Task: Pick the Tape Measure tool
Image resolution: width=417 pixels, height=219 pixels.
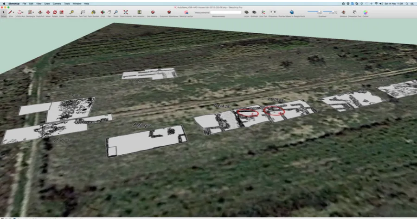Action: pos(71,12)
